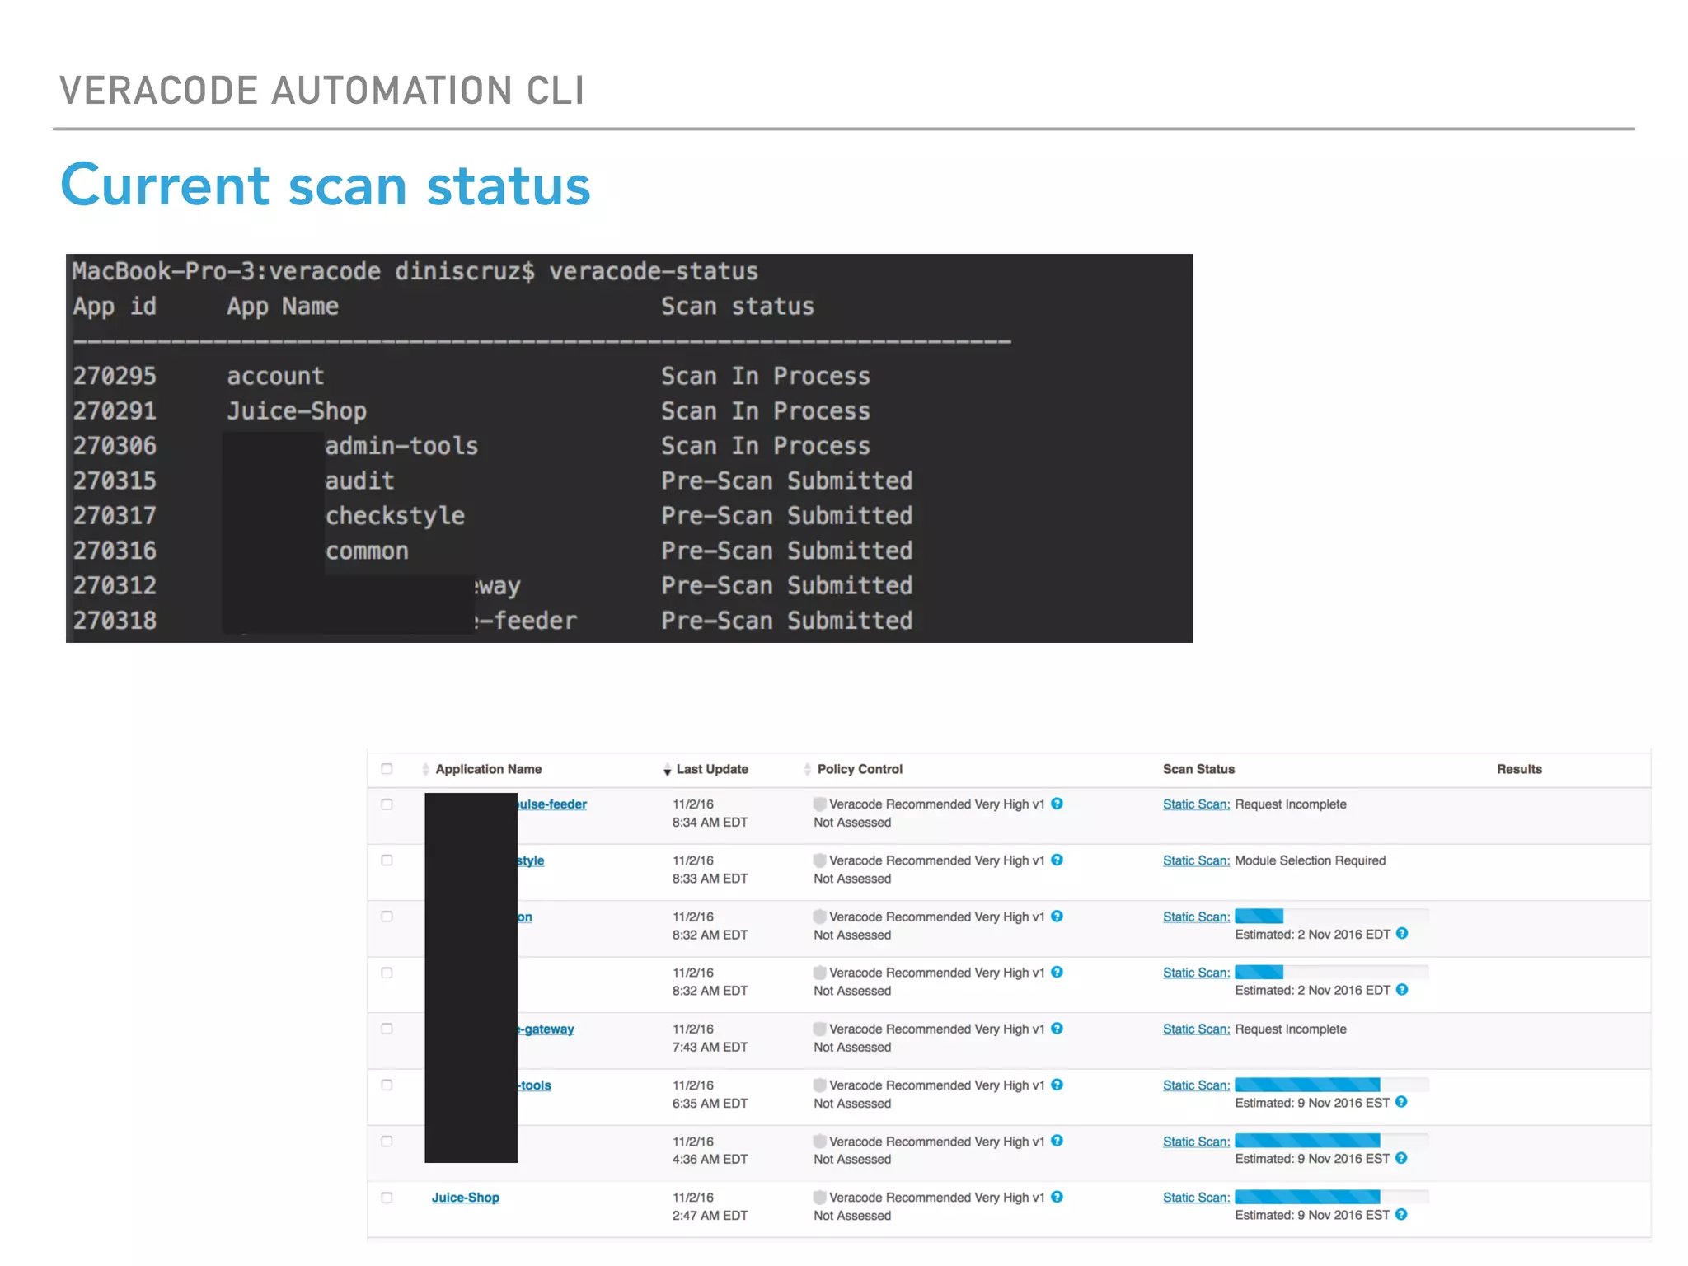Tick checkbox for Juice-Shop row
Viewport: 1688px width, 1266px height.
(x=387, y=1197)
